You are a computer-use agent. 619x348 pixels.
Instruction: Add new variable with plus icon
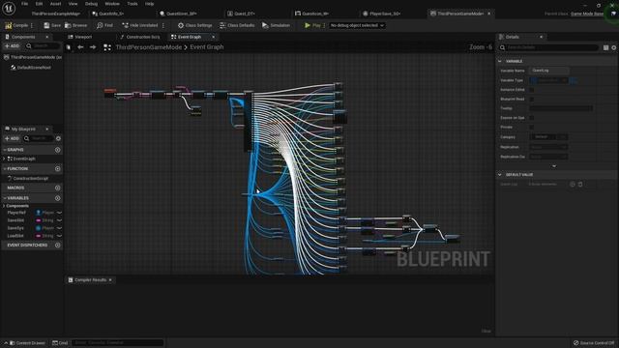(x=58, y=198)
